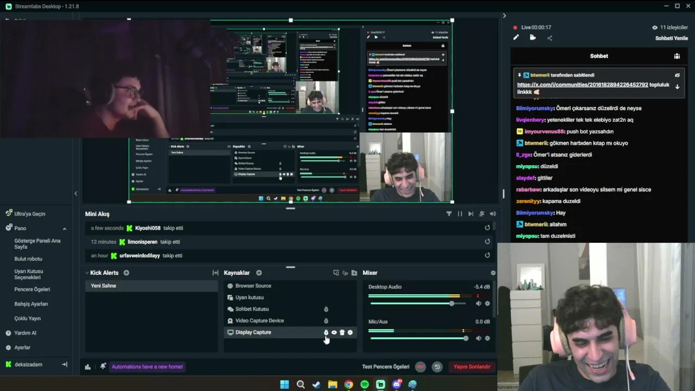Open the Mini Akış filter icon
Image resolution: width=695 pixels, height=391 pixels.
coord(449,214)
